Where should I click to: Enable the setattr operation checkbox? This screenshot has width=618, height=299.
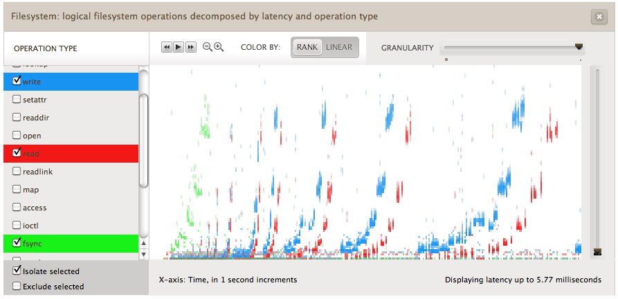tap(17, 99)
